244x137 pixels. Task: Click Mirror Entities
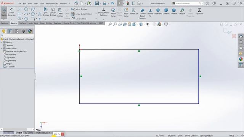79,9
